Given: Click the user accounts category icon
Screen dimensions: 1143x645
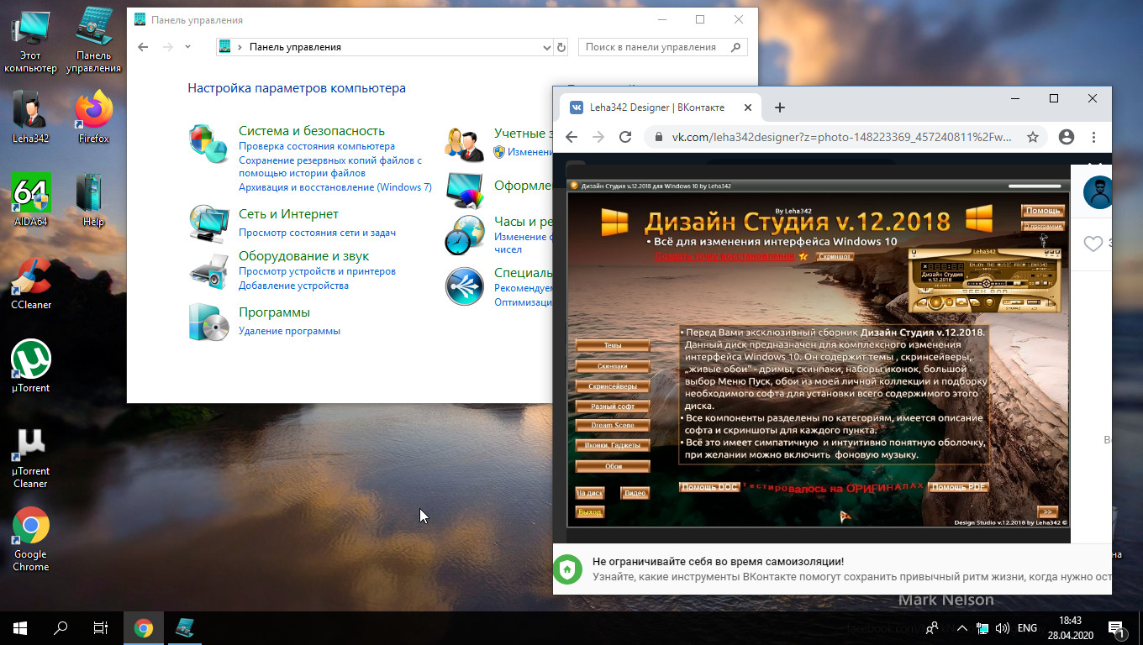Looking at the screenshot, I should tap(464, 144).
